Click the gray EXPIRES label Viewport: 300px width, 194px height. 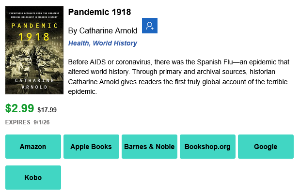17,122
